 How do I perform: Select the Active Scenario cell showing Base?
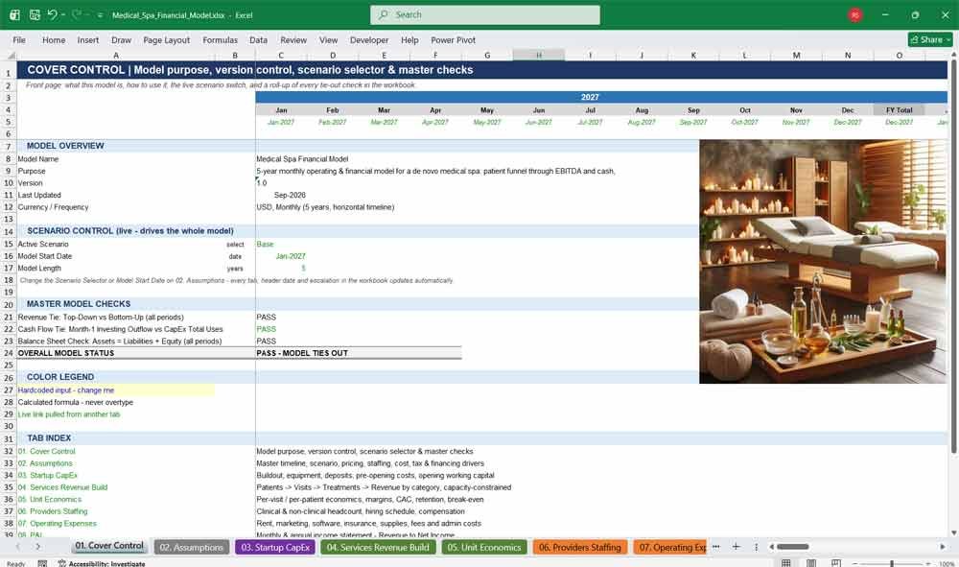(x=281, y=244)
